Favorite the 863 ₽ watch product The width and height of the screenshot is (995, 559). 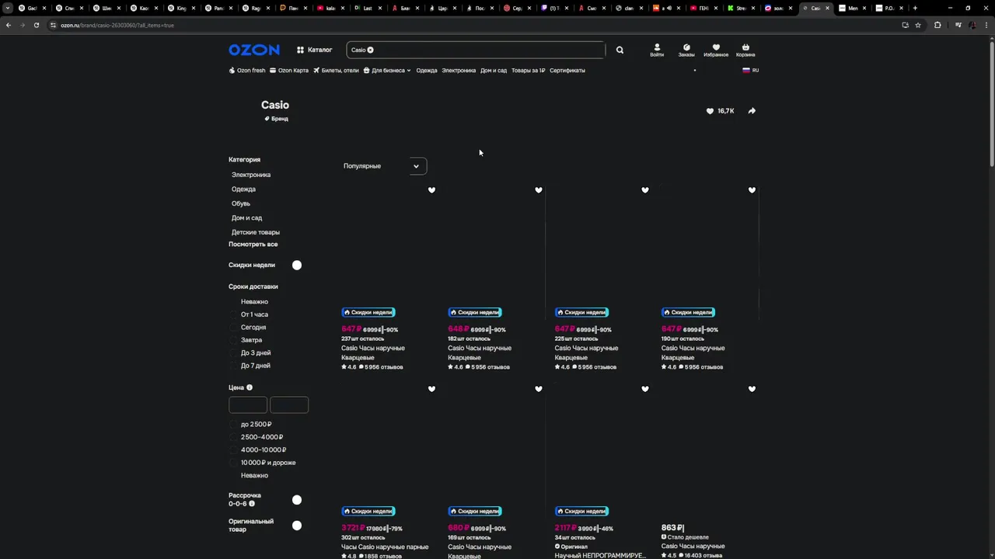752,389
